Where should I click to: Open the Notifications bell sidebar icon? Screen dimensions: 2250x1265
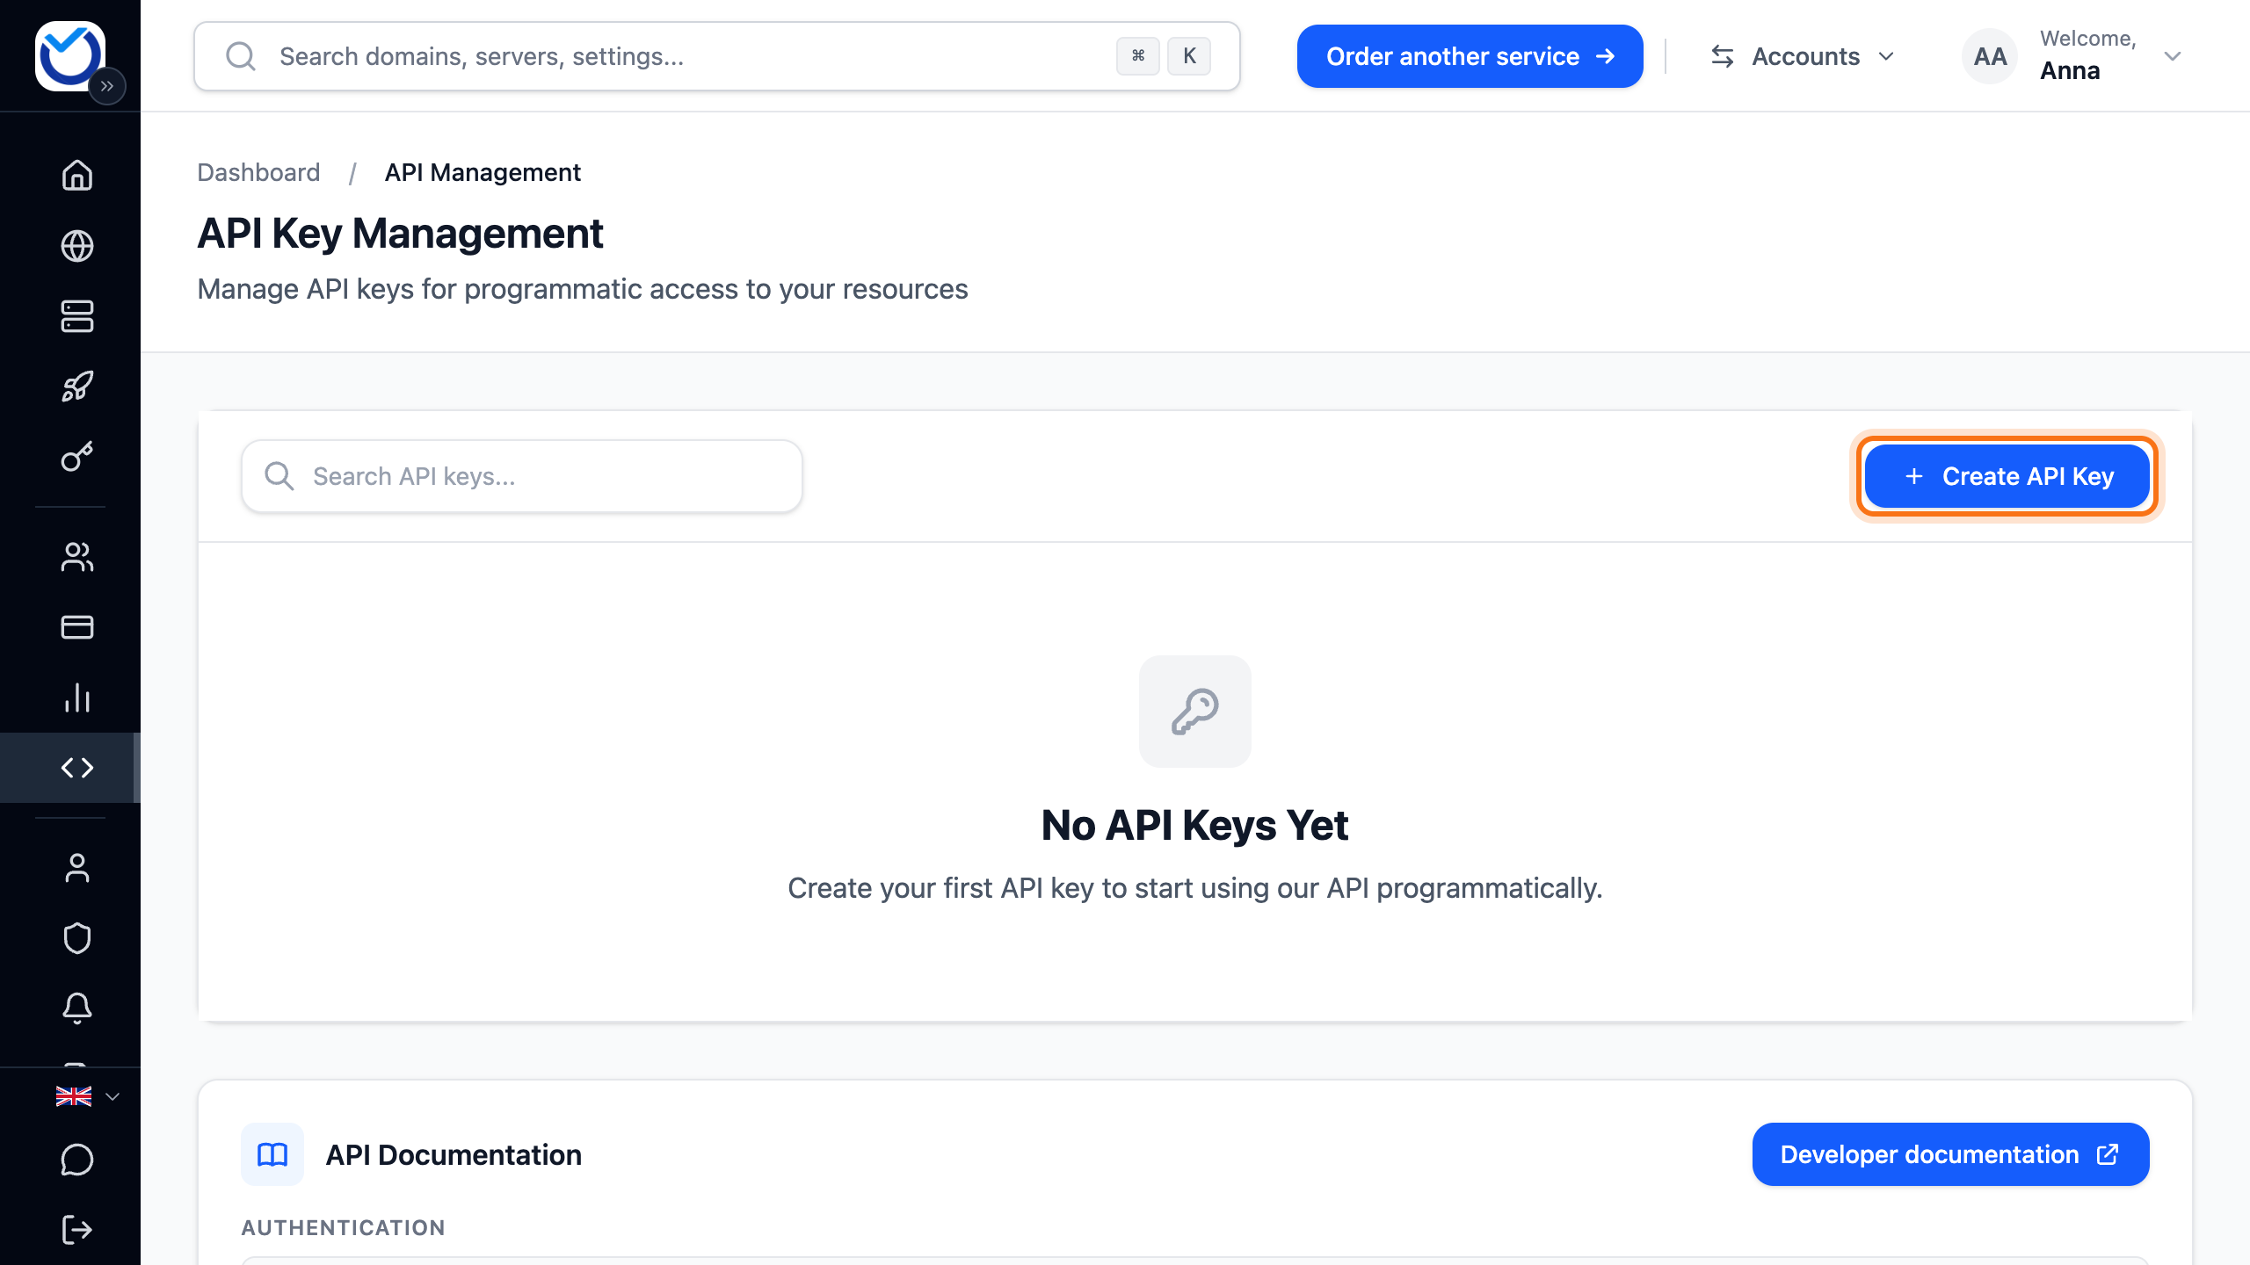[77, 1008]
